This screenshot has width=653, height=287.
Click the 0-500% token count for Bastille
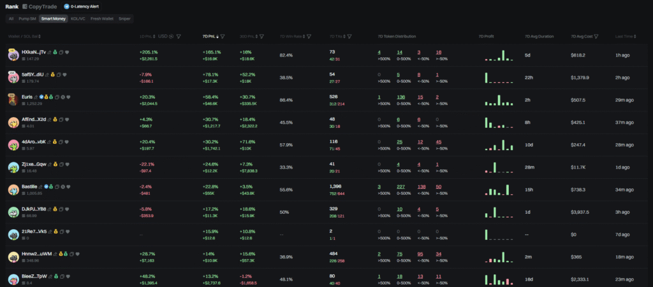(x=401, y=186)
